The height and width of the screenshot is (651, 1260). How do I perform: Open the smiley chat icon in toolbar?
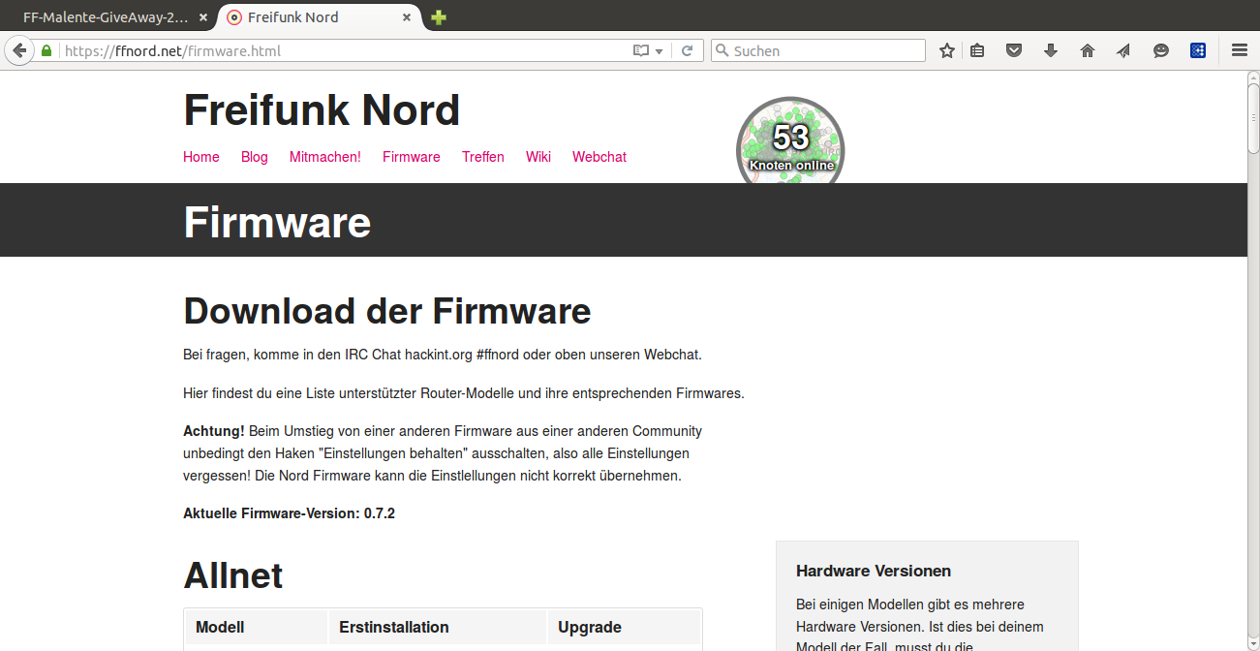(1160, 50)
